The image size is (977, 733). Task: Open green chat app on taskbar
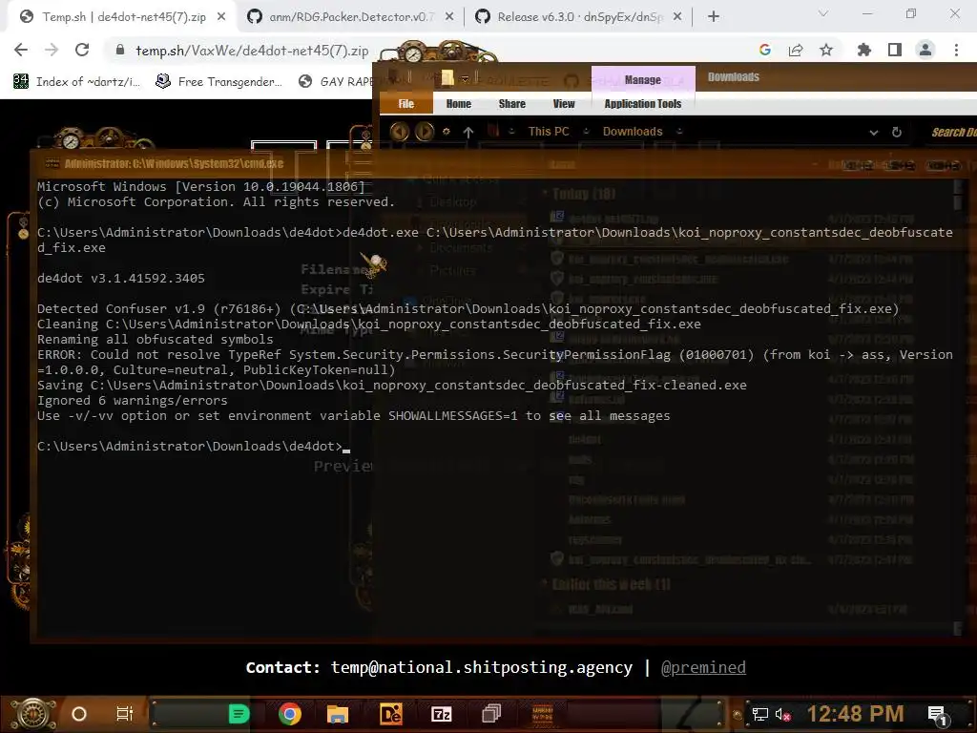239,714
